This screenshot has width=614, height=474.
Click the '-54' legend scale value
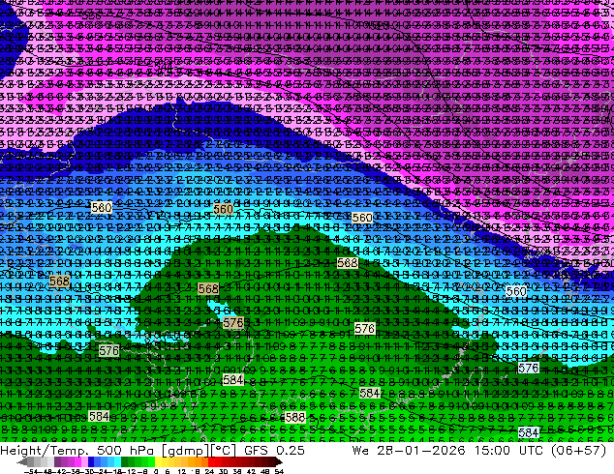coord(32,472)
